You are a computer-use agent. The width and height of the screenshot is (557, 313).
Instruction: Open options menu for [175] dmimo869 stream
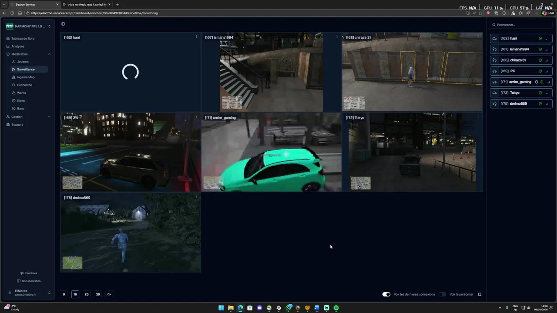coord(196,197)
